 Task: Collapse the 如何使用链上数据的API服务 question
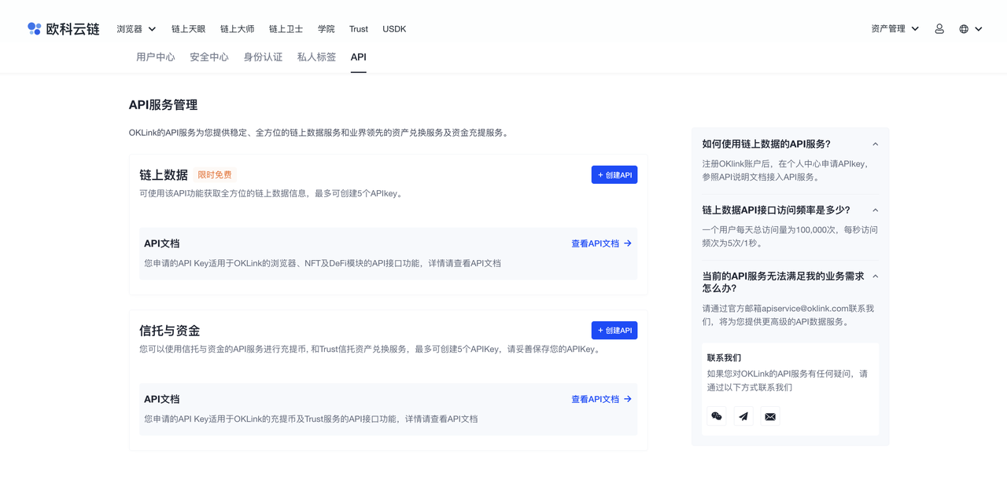click(875, 144)
